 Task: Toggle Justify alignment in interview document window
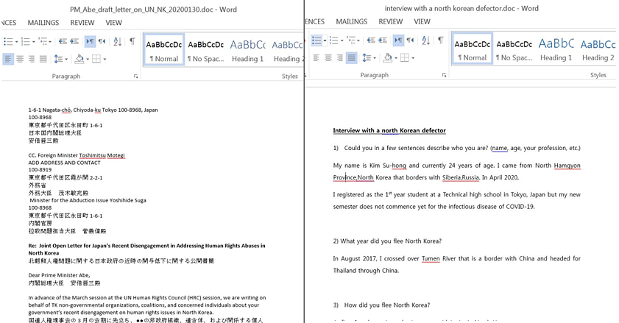(x=351, y=58)
